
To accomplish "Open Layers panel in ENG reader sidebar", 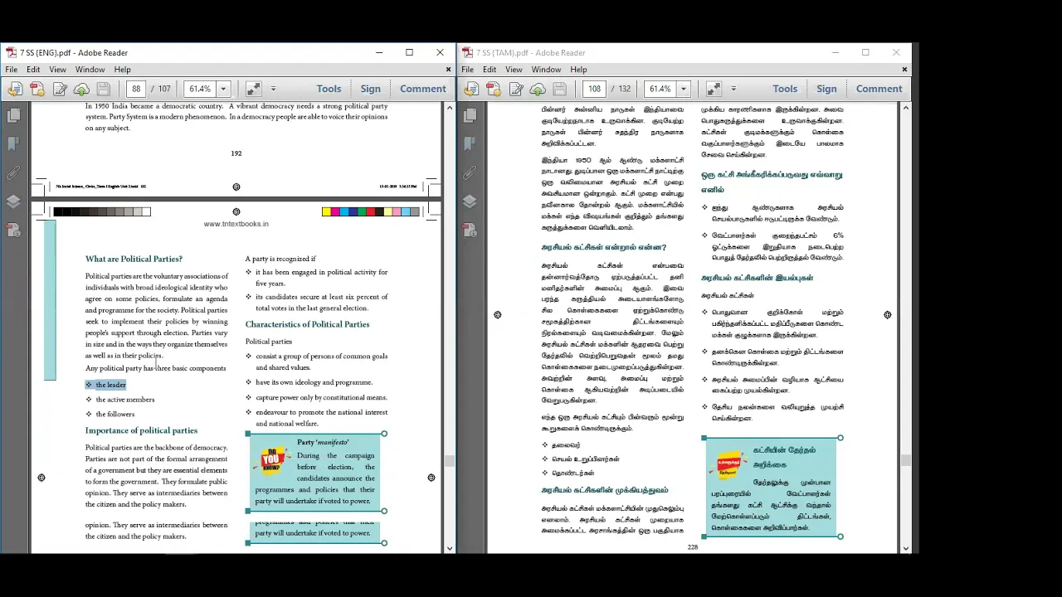I will pyautogui.click(x=13, y=201).
